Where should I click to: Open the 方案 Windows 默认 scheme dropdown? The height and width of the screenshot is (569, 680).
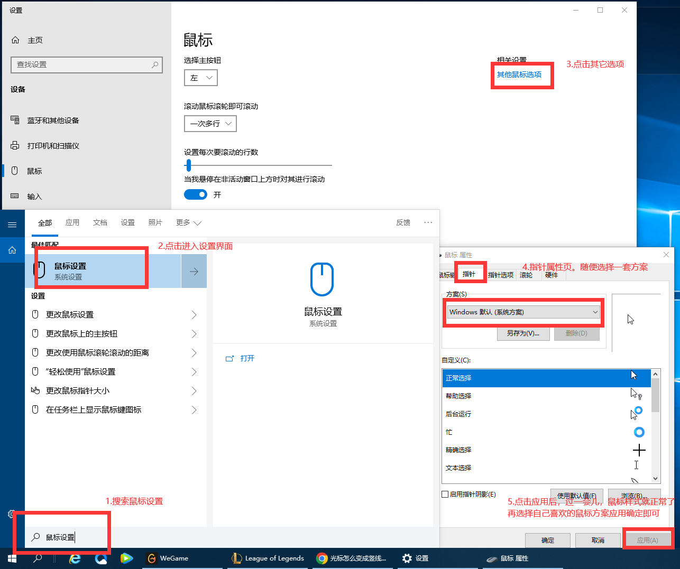coord(523,312)
